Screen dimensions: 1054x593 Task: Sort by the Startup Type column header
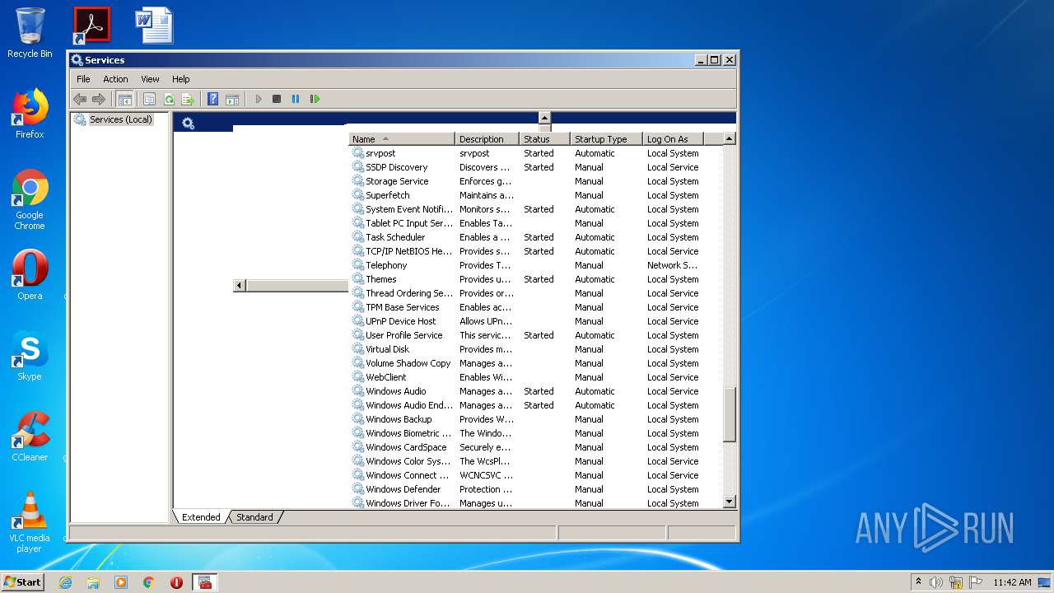(x=606, y=139)
